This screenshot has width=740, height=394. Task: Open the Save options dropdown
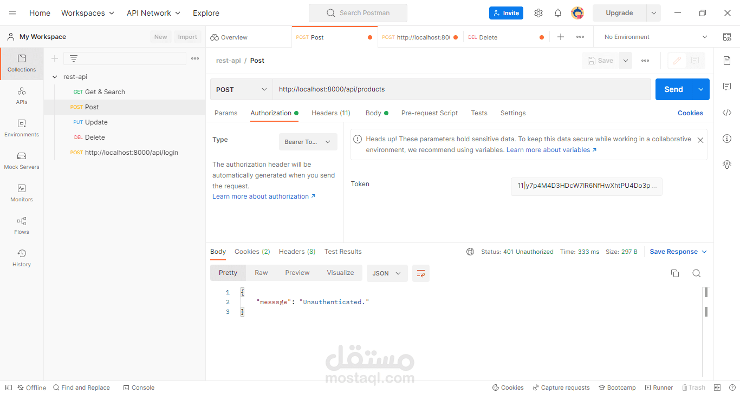[626, 61]
